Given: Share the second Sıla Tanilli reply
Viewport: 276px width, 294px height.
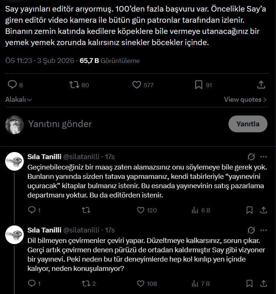Looking at the screenshot, I should pos(263,284).
